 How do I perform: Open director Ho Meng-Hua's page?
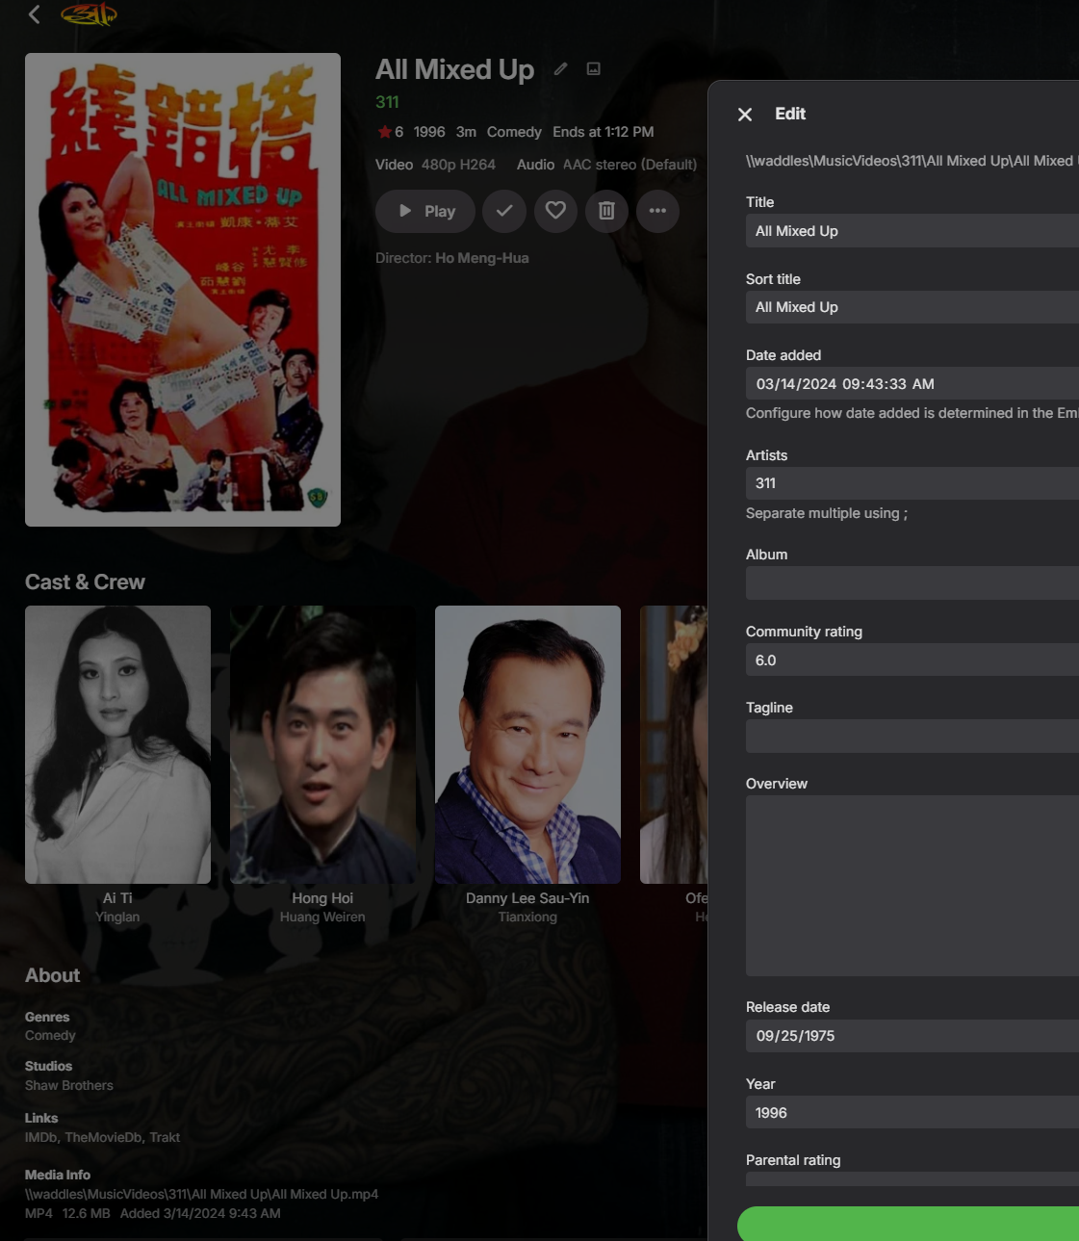[482, 258]
